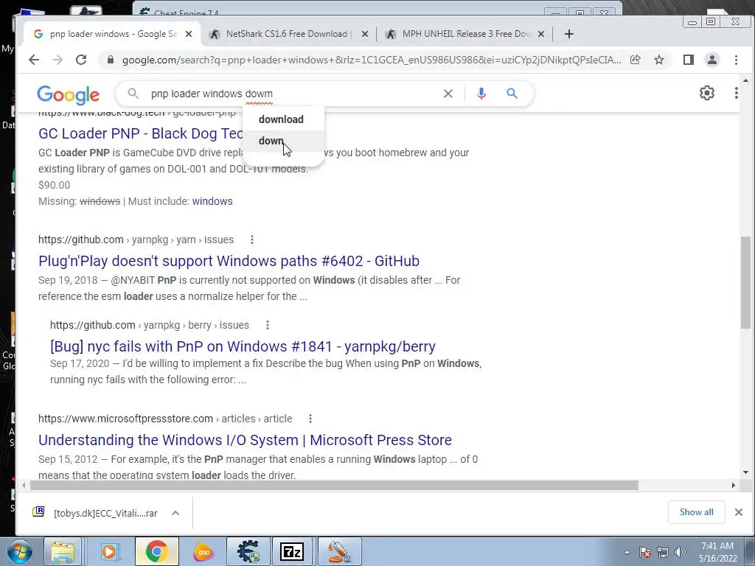Open a new browser tab
Image resolution: width=755 pixels, height=566 pixels.
[x=568, y=34]
